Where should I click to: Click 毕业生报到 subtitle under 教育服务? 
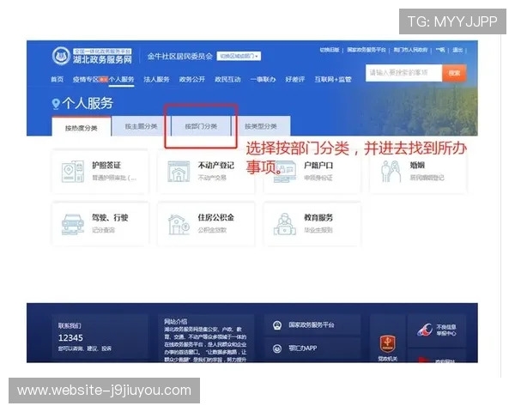318,230
